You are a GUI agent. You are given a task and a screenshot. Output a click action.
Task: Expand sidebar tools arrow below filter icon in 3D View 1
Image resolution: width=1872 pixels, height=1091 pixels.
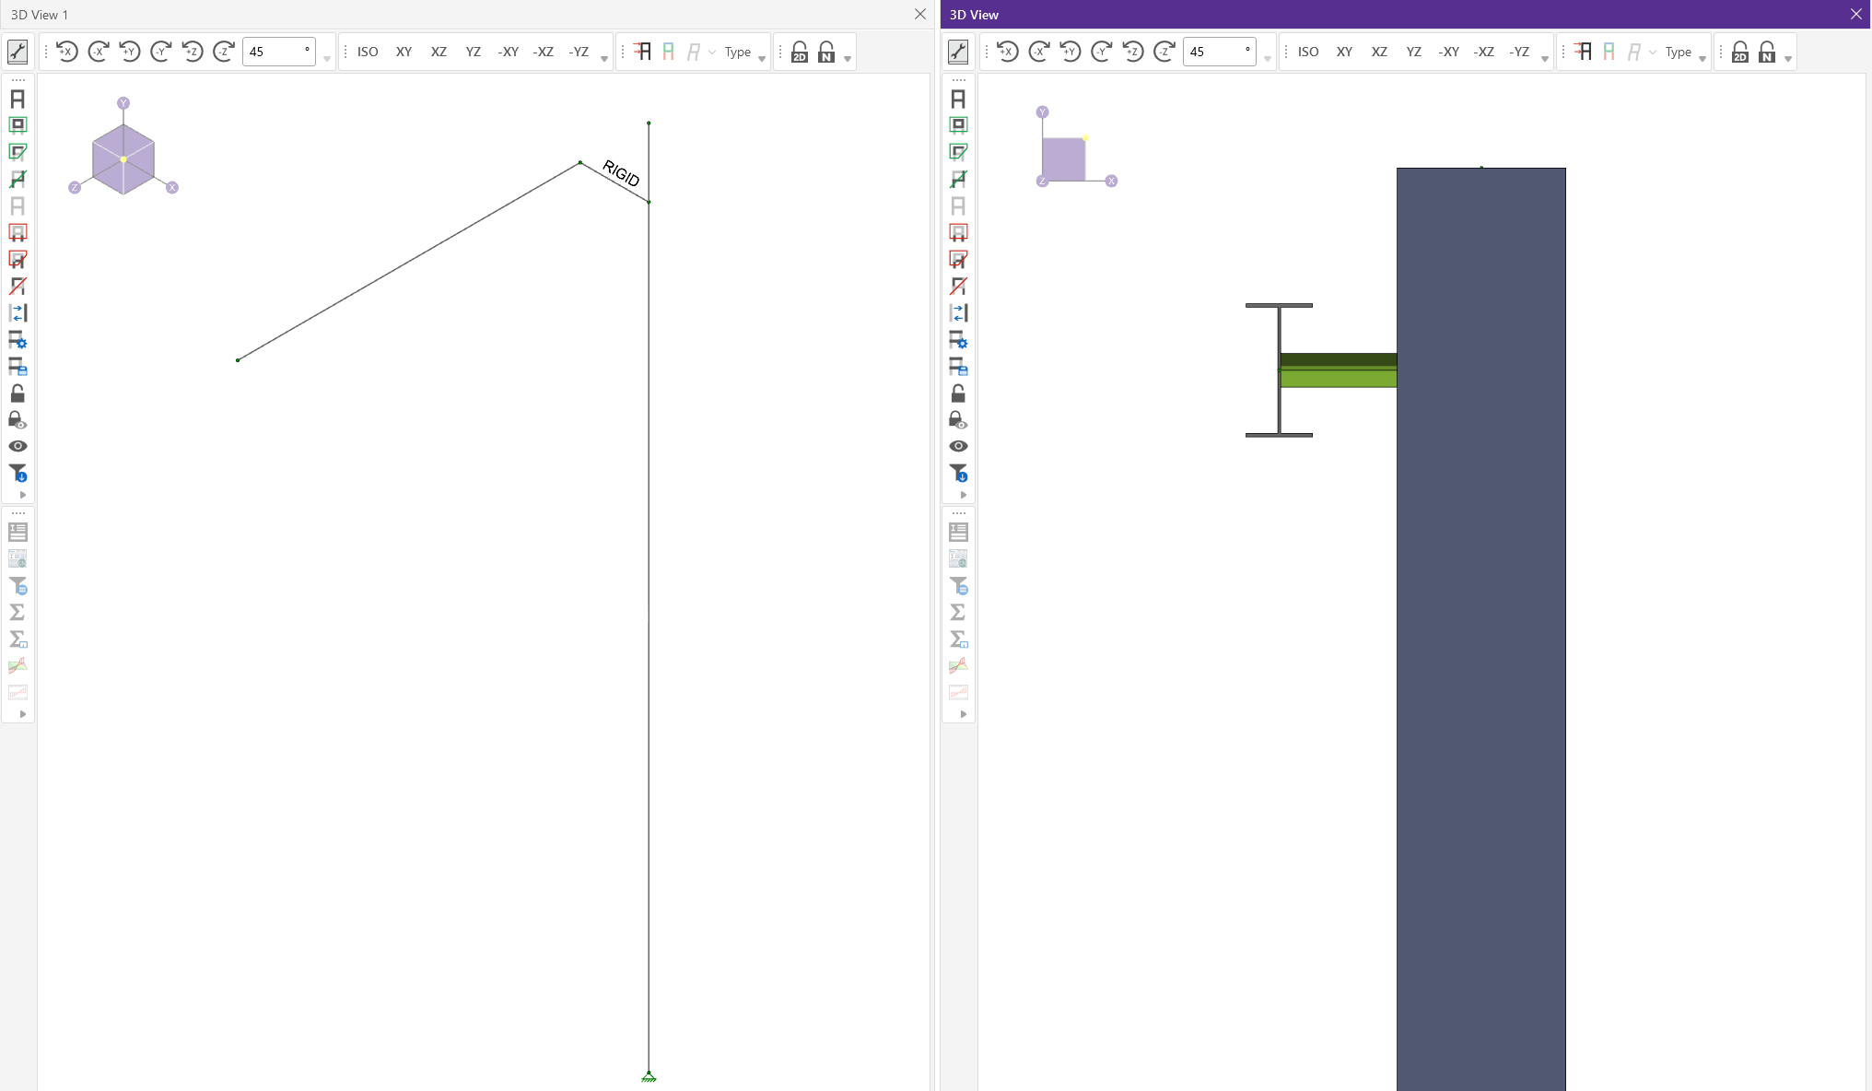point(23,495)
